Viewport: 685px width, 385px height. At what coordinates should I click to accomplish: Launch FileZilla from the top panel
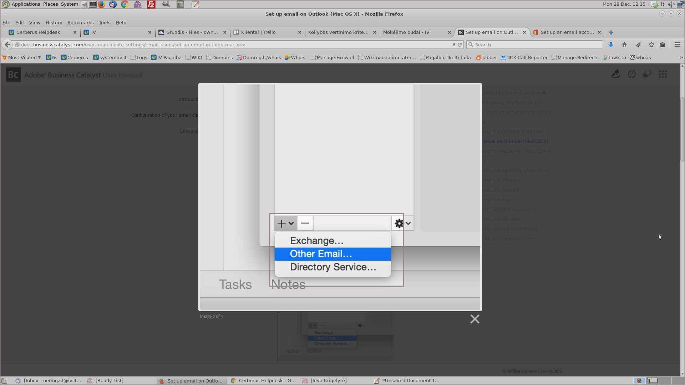[151, 5]
